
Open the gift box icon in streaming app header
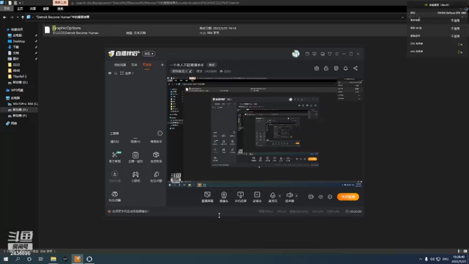[x=317, y=68]
